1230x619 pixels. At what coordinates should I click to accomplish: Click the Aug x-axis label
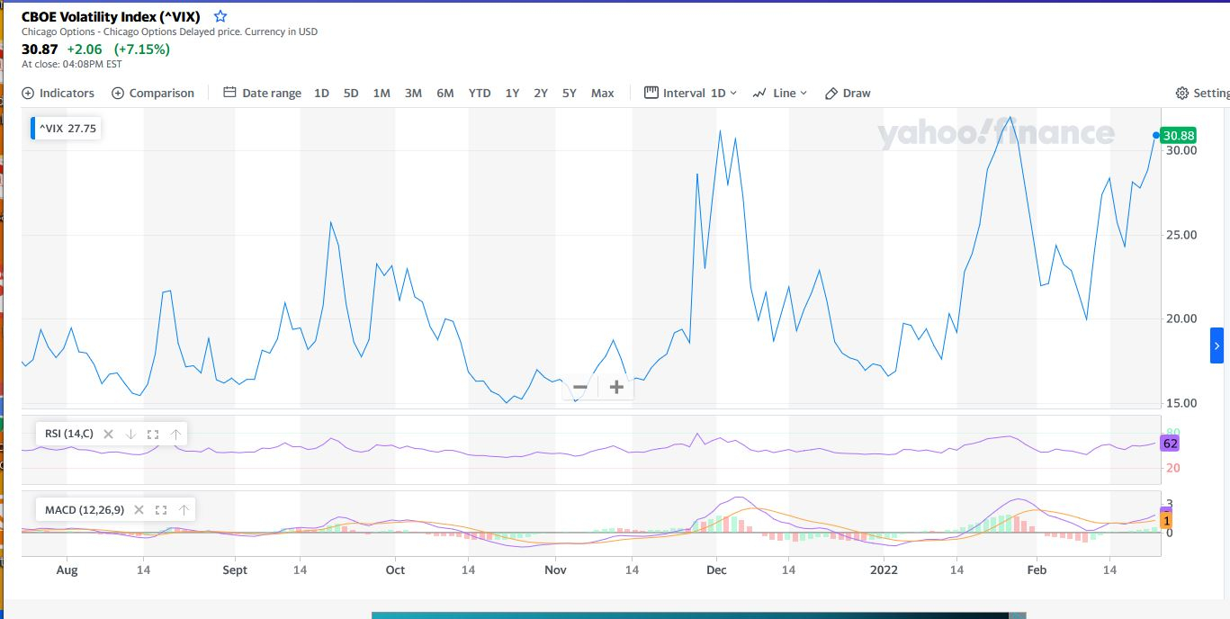point(67,570)
